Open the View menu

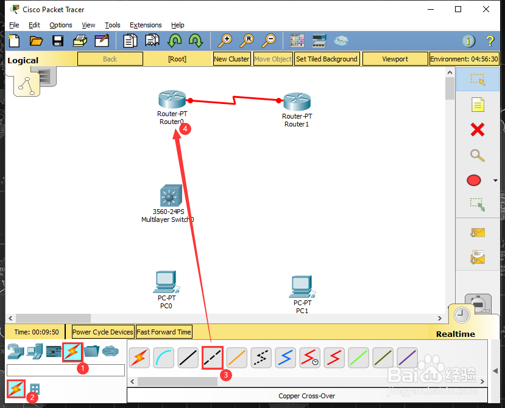(x=88, y=25)
